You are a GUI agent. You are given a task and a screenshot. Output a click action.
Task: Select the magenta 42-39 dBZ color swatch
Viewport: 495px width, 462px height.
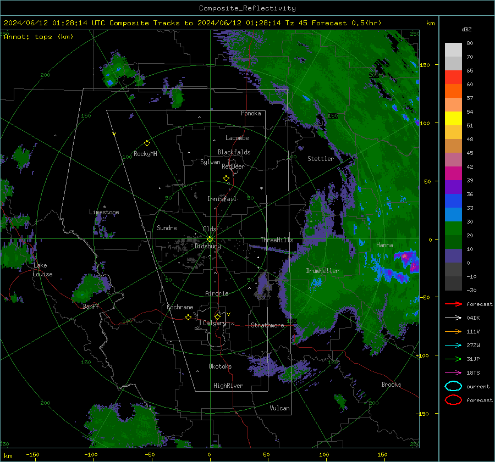point(453,174)
